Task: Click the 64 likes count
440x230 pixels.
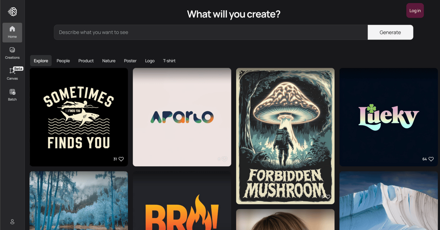Action: click(424, 159)
